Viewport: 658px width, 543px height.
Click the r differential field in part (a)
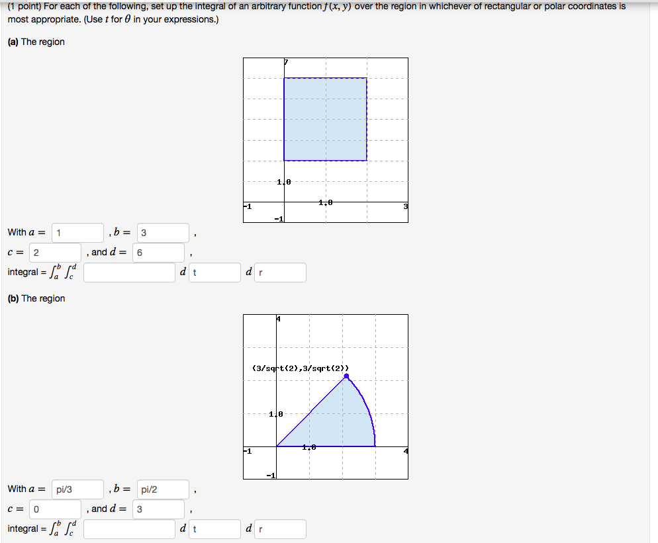pyautogui.click(x=281, y=272)
